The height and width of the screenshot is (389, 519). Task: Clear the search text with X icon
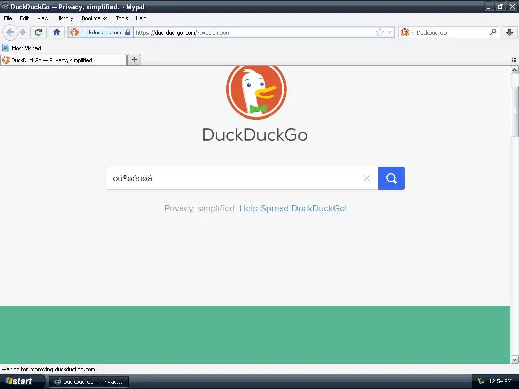(367, 178)
